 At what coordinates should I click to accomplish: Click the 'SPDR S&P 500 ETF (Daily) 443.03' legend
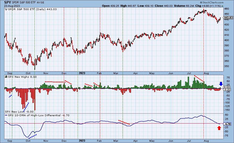[32, 9]
